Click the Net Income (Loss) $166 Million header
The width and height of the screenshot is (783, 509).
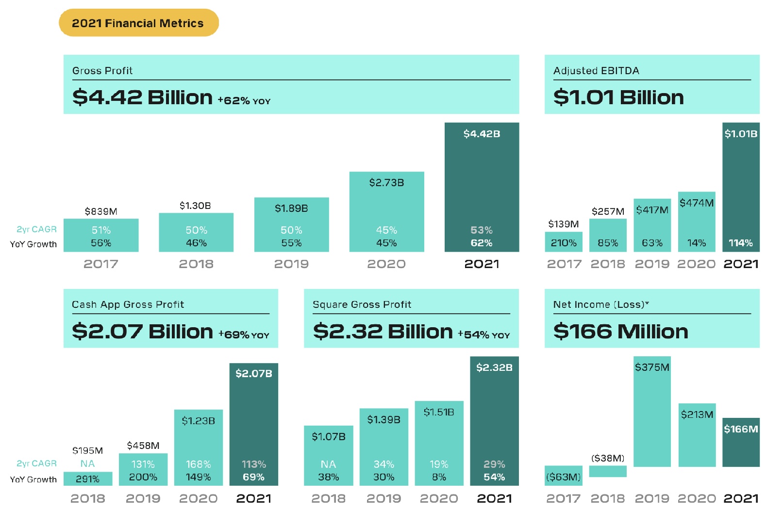point(651,318)
